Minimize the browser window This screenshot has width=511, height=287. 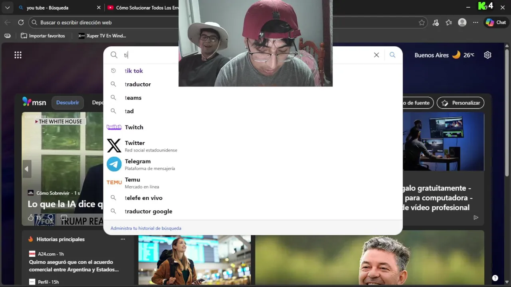[468, 8]
